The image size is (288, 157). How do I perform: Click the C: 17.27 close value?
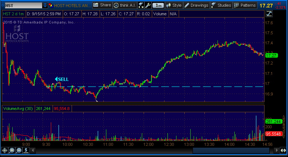[x=126, y=14]
